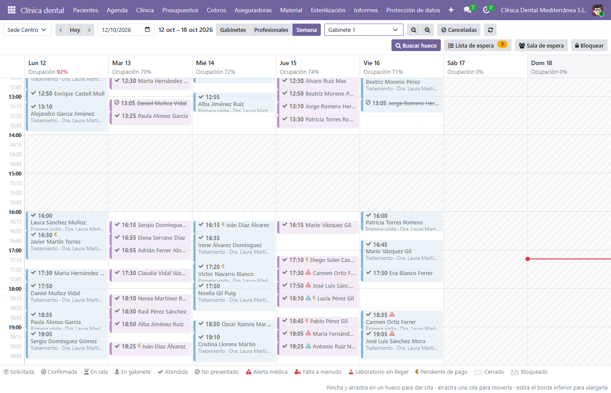Click alert icon on 17:30 Carmen Ortiz
Viewport: 611px width, 393px height.
click(308, 272)
